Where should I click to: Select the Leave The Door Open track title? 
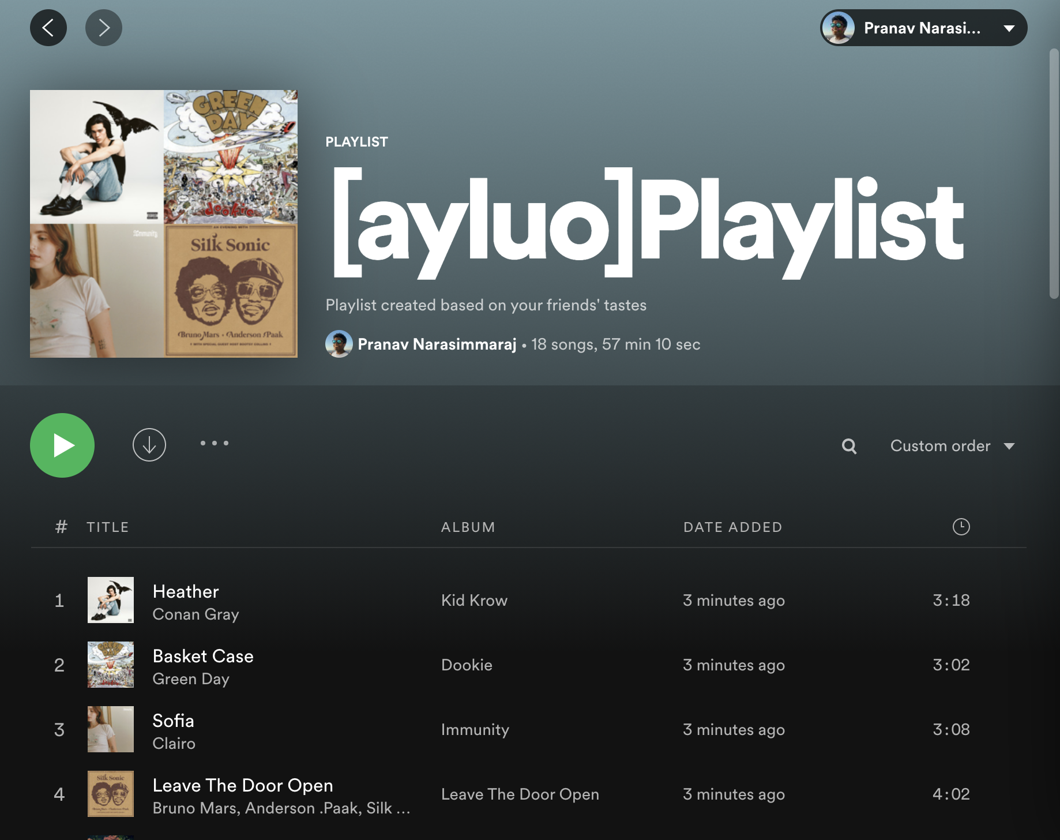pyautogui.click(x=243, y=785)
